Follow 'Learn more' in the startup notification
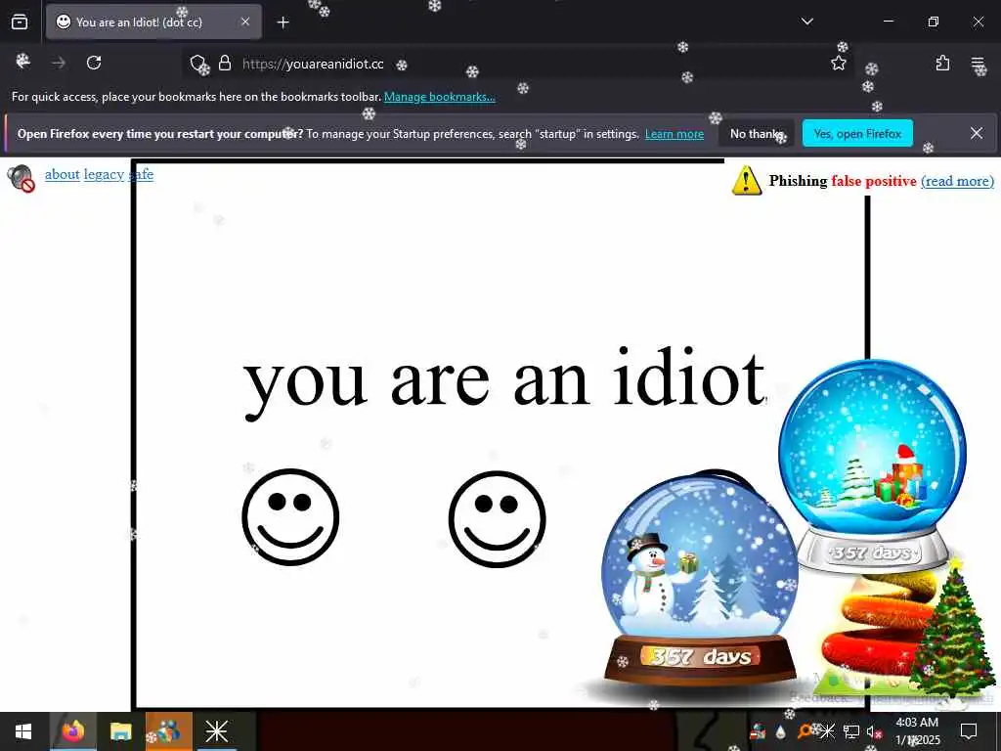The width and height of the screenshot is (1001, 751). 675,134
